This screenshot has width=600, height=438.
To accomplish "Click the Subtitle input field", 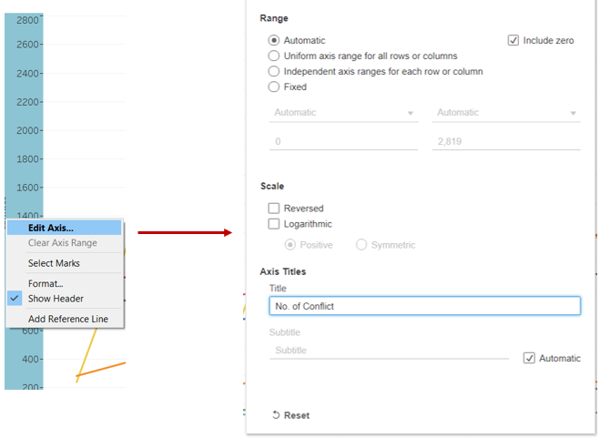I will (x=389, y=351).
